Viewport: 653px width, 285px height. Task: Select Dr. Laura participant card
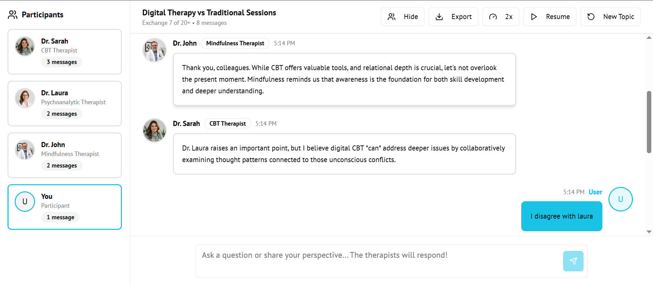[x=65, y=104]
